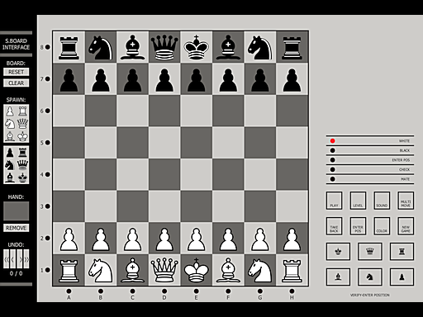Spawn a black pawn from the palette

pos(10,153)
